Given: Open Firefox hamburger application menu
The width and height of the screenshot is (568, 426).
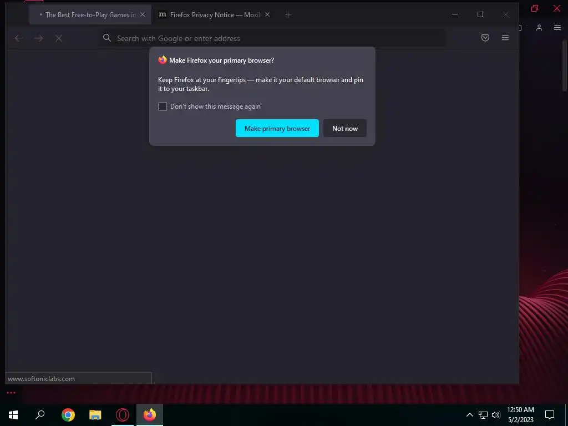Looking at the screenshot, I should point(505,38).
